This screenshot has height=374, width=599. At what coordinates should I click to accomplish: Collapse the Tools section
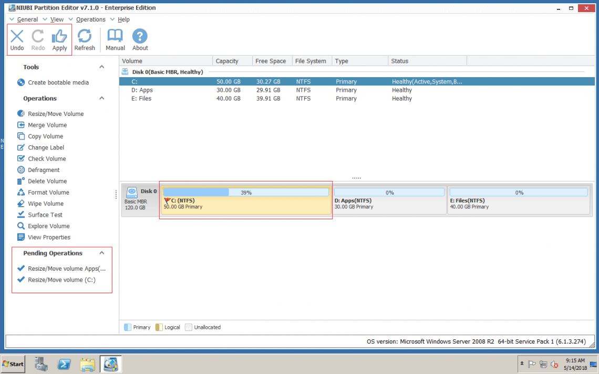point(102,67)
